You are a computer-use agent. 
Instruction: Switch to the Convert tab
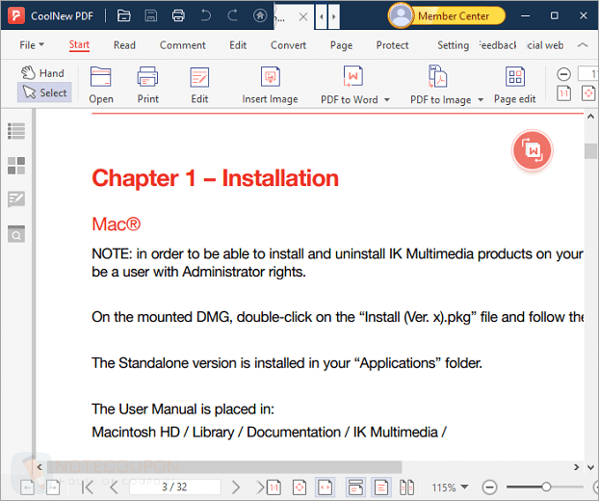tap(288, 45)
